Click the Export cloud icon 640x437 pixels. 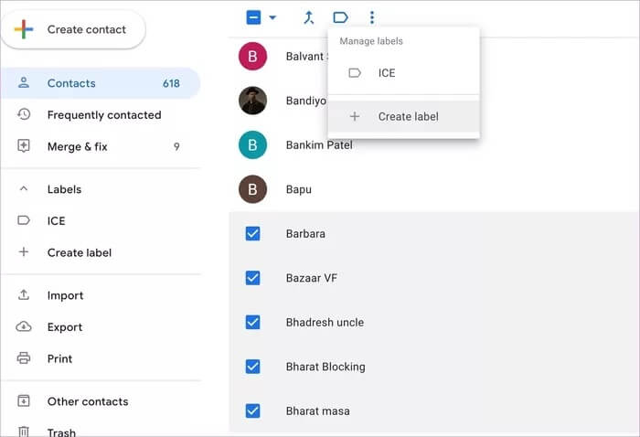[x=24, y=326]
